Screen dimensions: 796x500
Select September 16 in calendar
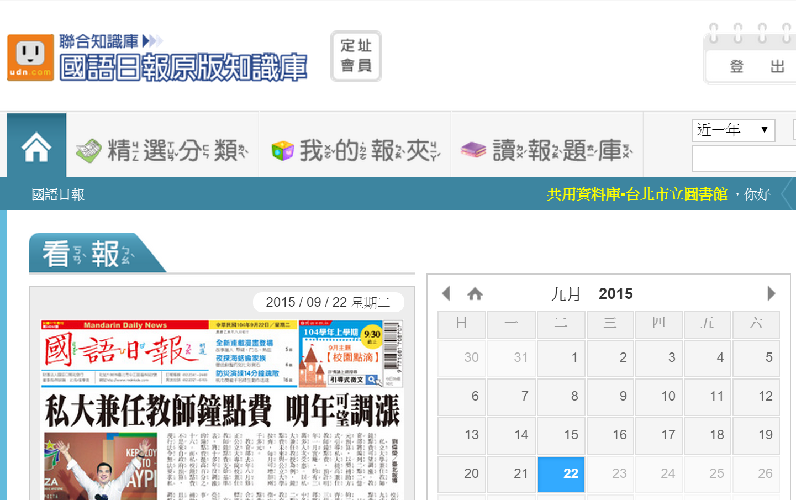pyautogui.click(x=610, y=435)
